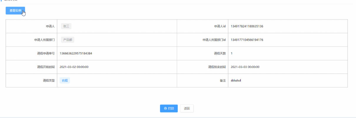Select the 张三 applicant tag
Viewport: 356px width, 118px height.
66,26
